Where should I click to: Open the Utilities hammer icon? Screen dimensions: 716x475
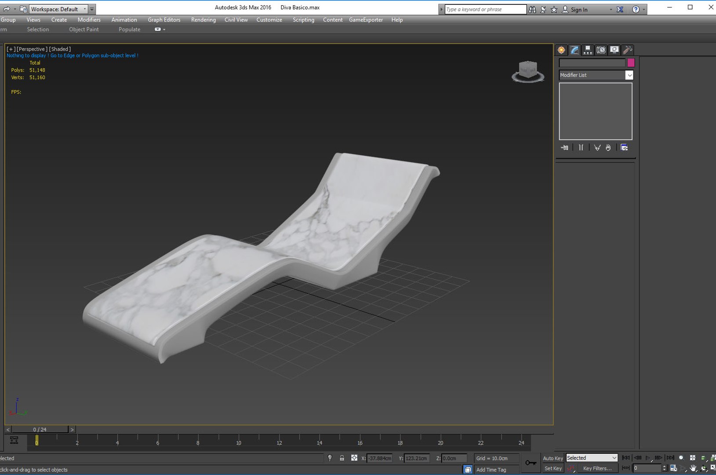point(627,50)
